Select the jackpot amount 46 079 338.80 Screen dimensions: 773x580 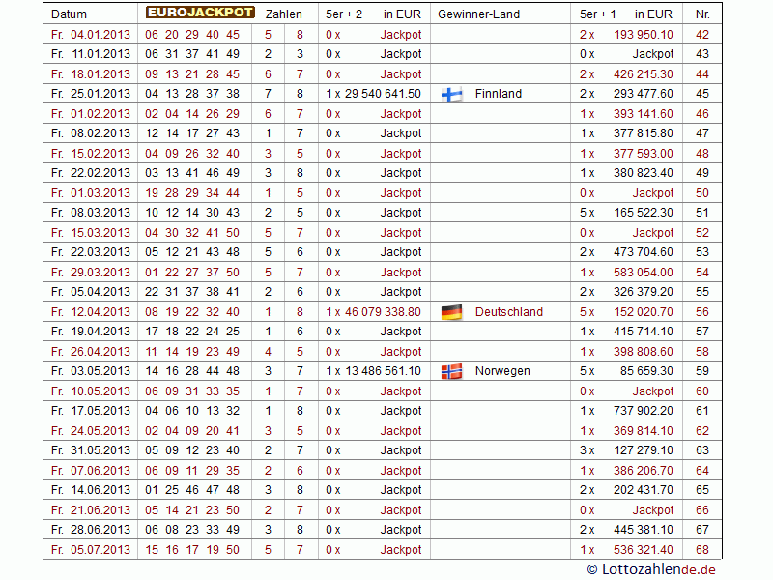pos(383,312)
